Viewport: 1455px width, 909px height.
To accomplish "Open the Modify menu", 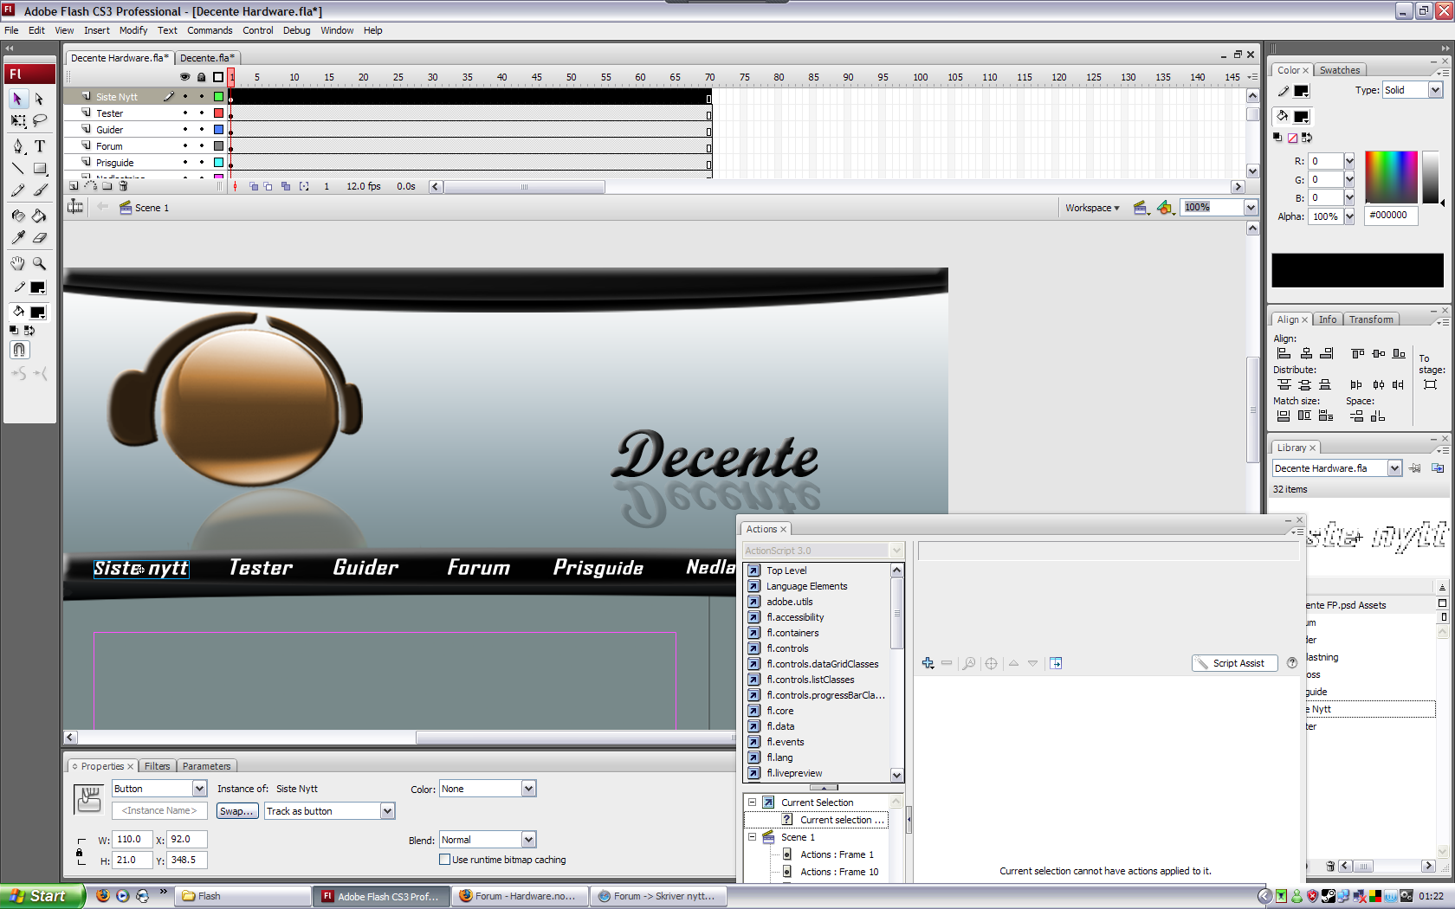I will click(133, 30).
